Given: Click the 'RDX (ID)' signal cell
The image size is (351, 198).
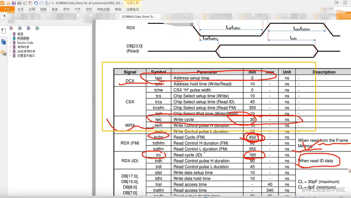Looking at the screenshot, I should click(x=130, y=161).
